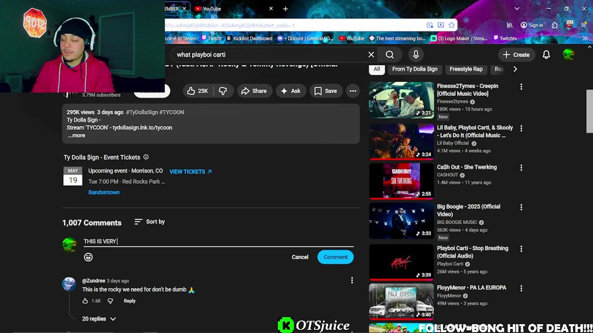Open Lil Baby Let's Do It thumbnail
Viewport: 593px width, 333px height.
402,141
